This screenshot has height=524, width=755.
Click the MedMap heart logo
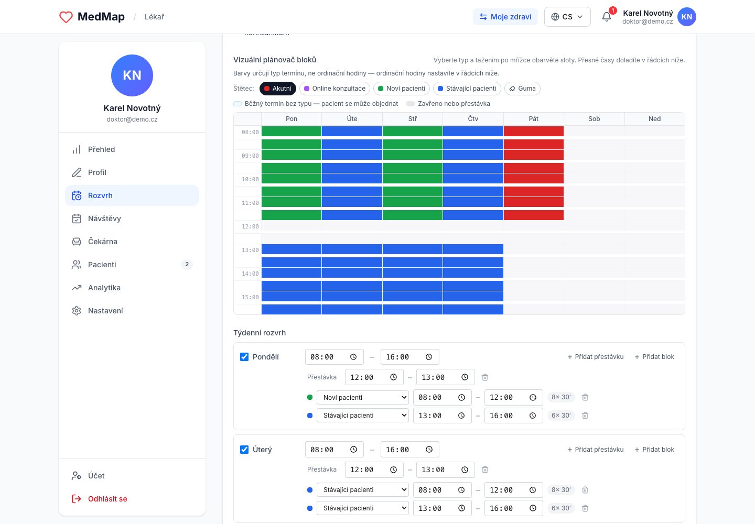66,17
